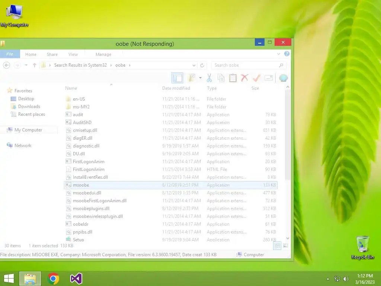381x286 pixels.
Task: Select msoobeplugins.dll file
Action: coord(170,209)
